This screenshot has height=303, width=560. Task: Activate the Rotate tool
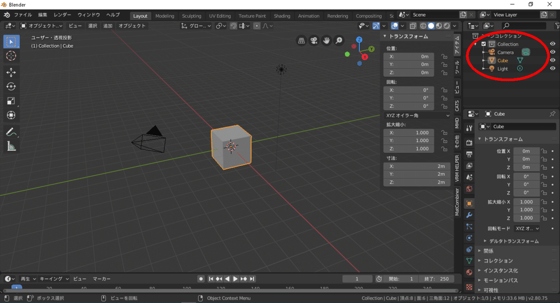pyautogui.click(x=11, y=86)
